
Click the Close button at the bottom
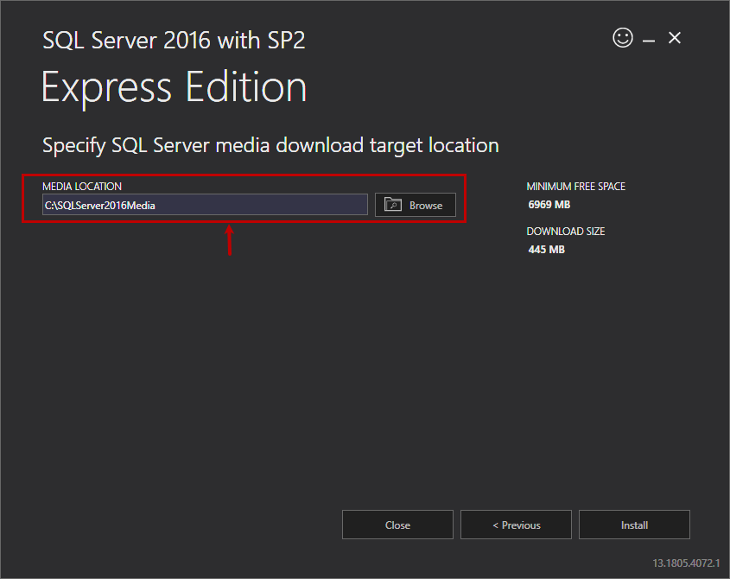[397, 525]
